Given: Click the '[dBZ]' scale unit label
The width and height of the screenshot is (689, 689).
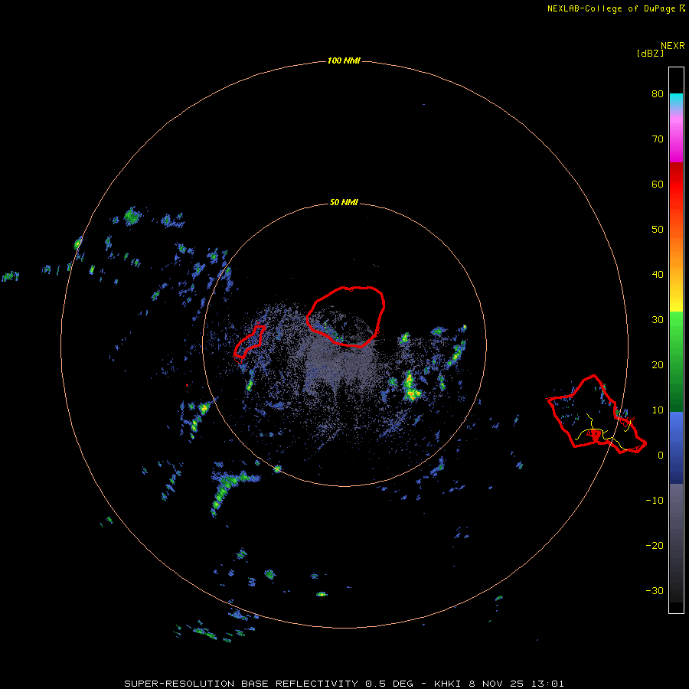Looking at the screenshot, I should click(650, 54).
